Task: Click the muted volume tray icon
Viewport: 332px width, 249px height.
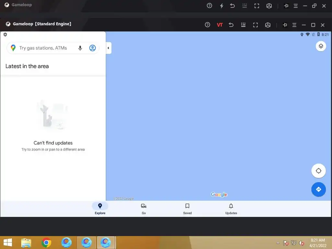Action: [301, 243]
